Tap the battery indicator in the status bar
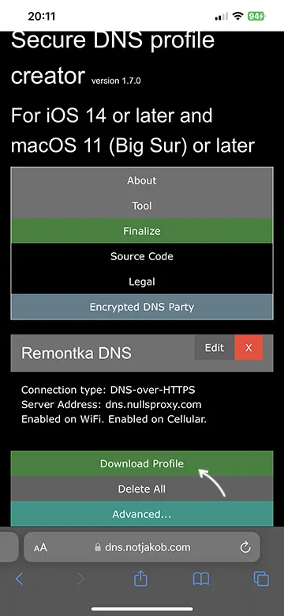 [x=256, y=16]
